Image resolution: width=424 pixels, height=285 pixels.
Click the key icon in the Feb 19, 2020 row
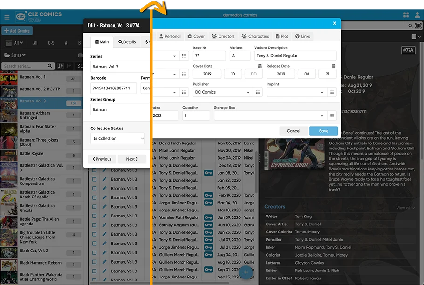tap(208, 195)
